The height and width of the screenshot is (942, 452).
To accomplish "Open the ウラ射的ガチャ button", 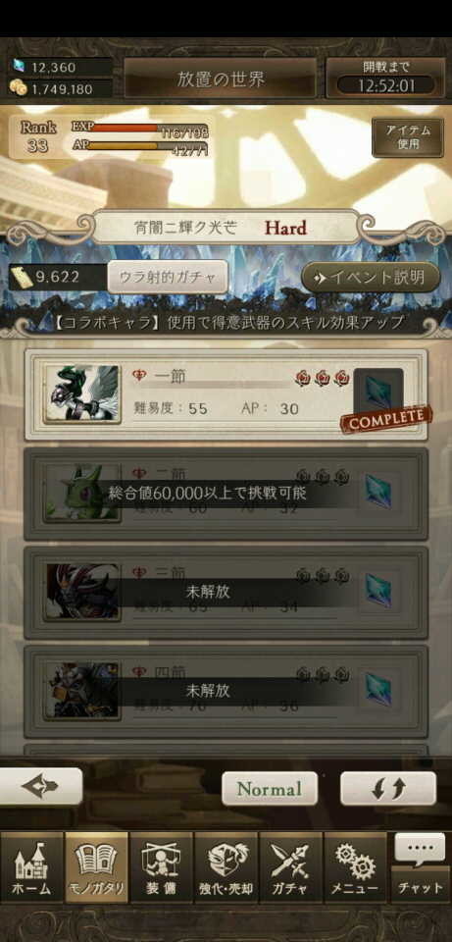I will pos(168,277).
